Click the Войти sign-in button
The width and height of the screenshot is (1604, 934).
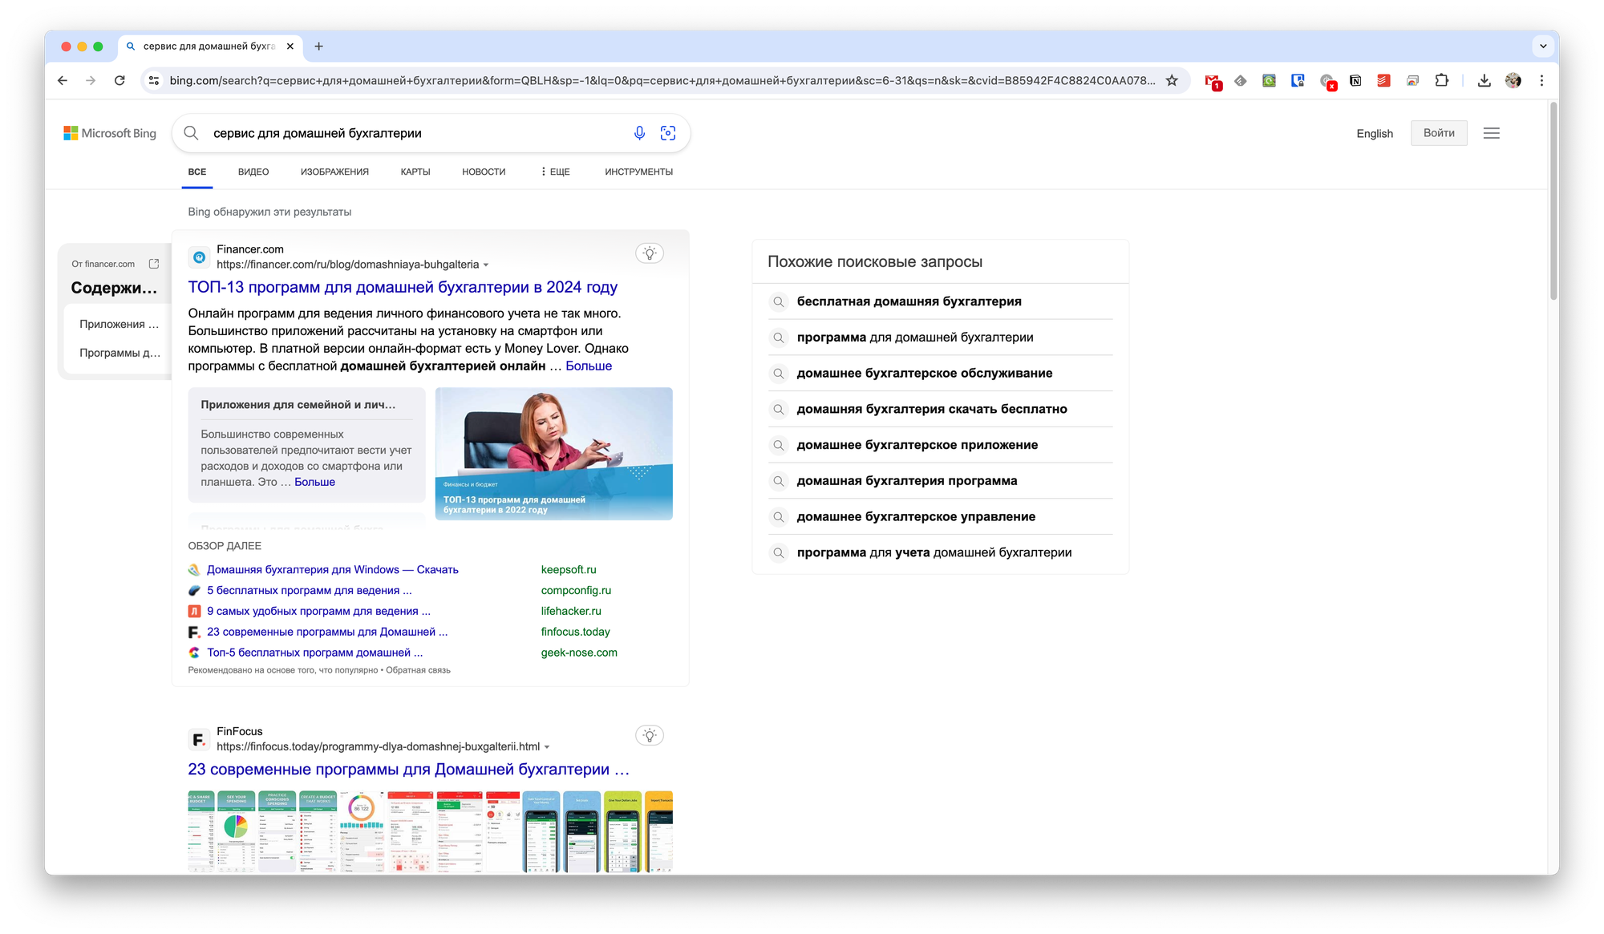pyautogui.click(x=1439, y=133)
